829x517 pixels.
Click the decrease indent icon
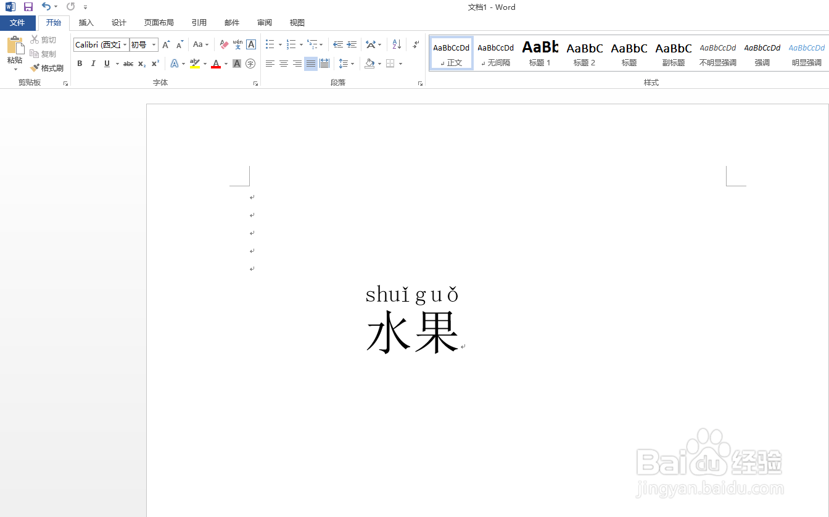tap(338, 44)
